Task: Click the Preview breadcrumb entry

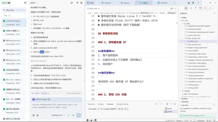Action: click(162, 13)
